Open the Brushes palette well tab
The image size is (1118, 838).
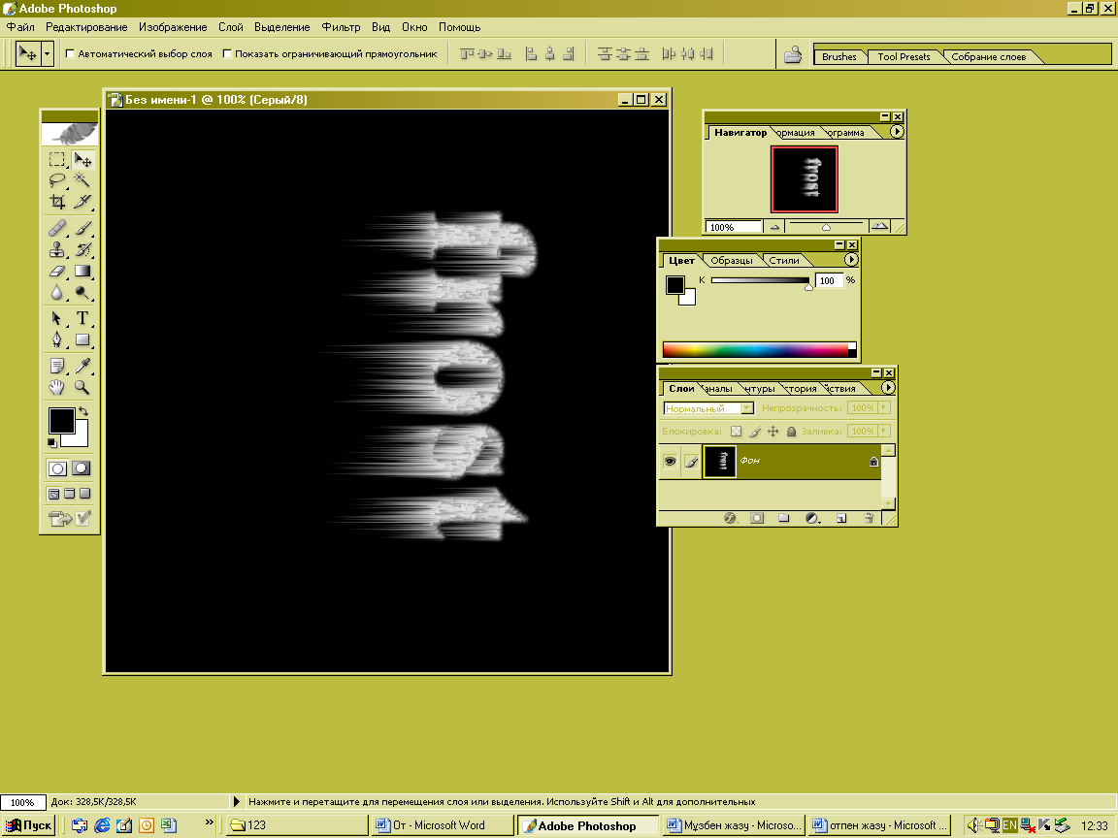click(839, 57)
